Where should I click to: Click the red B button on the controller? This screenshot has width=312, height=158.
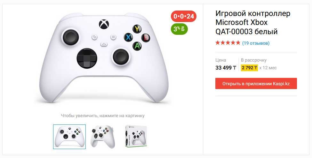(x=146, y=37)
